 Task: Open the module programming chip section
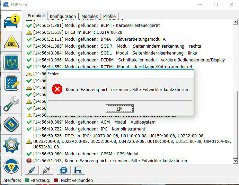coord(11,124)
